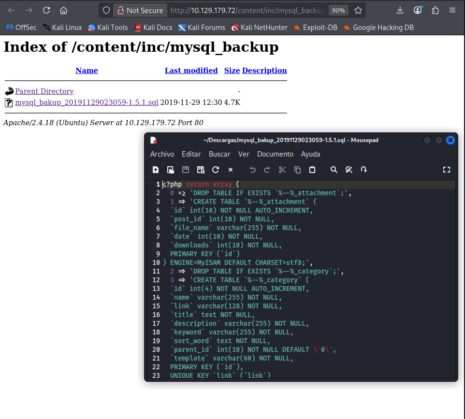Close the Mousepad window
Image resolution: width=465 pixels, height=419 pixels.
[450, 140]
